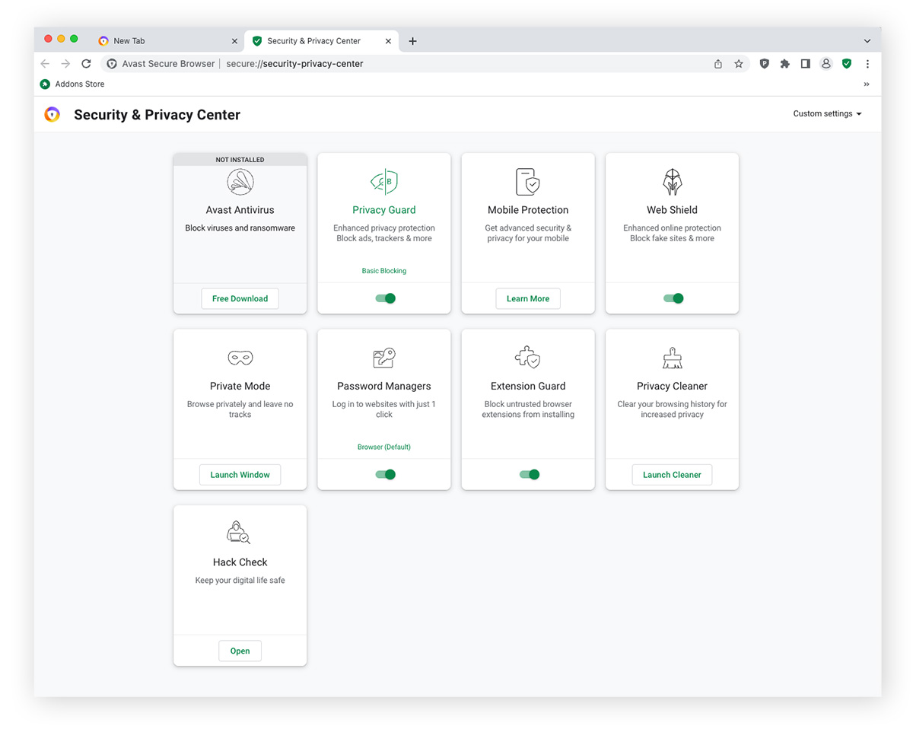This screenshot has height=729, width=913.
Task: Open the user profile icon
Action: tap(826, 64)
